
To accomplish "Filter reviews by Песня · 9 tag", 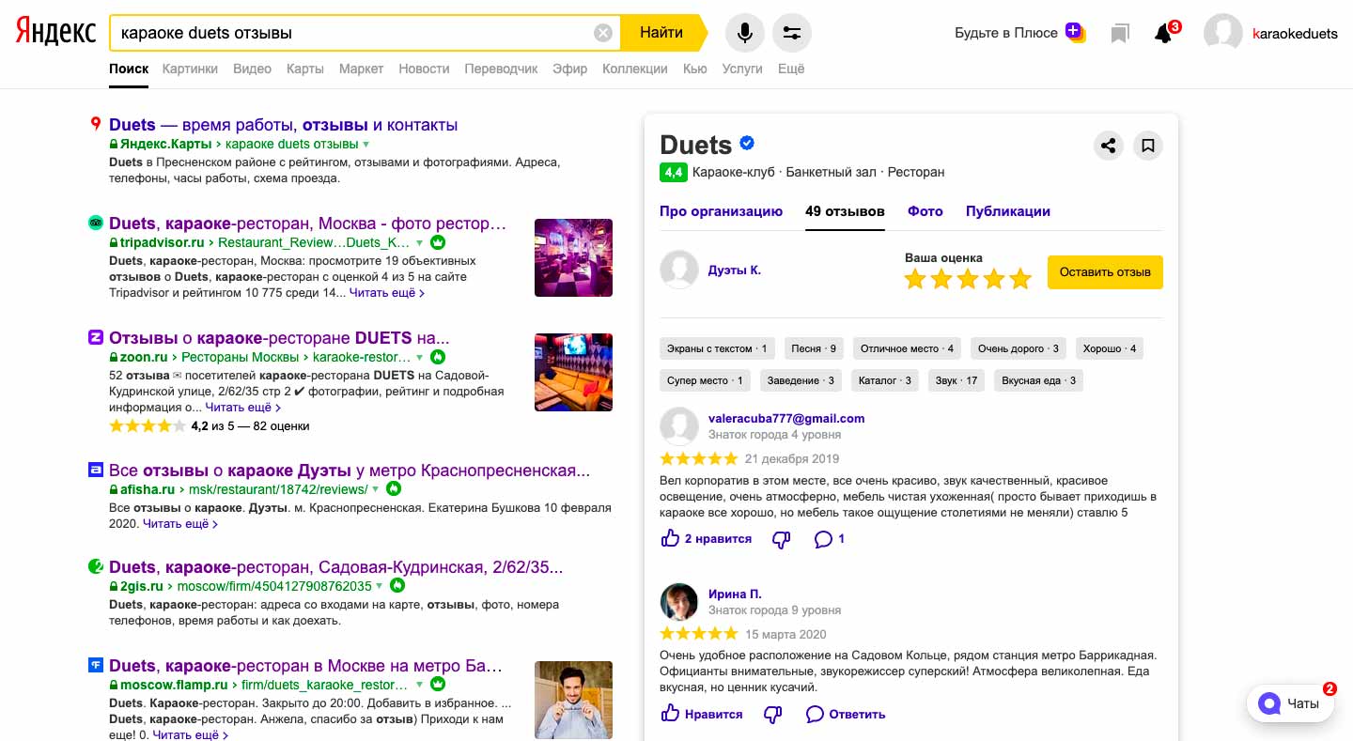I will coord(814,348).
